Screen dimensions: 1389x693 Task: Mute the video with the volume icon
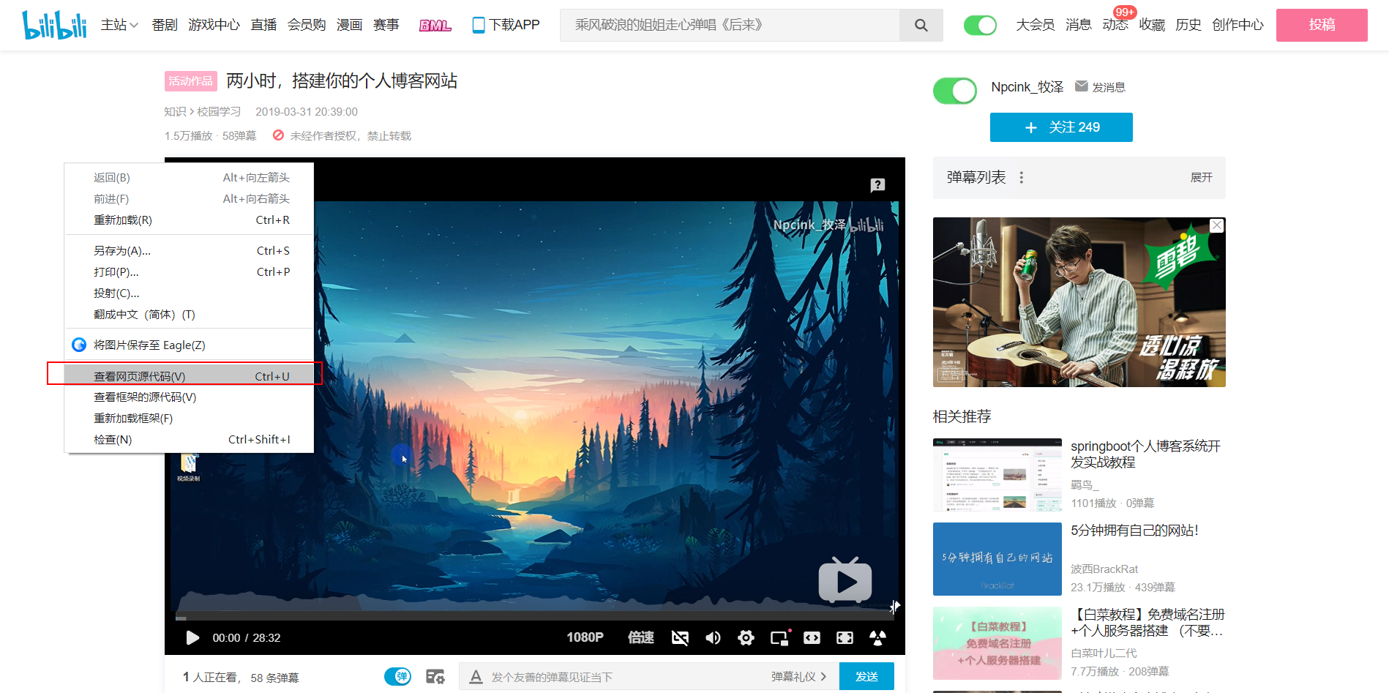(712, 638)
